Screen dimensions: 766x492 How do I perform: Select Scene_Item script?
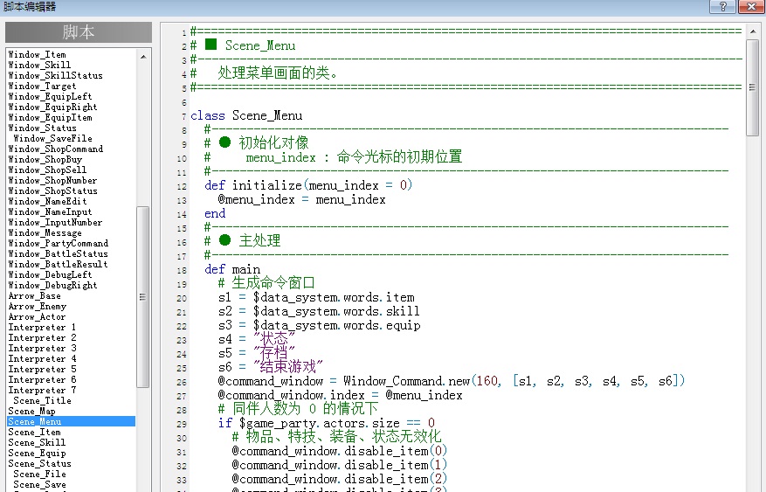[34, 433]
